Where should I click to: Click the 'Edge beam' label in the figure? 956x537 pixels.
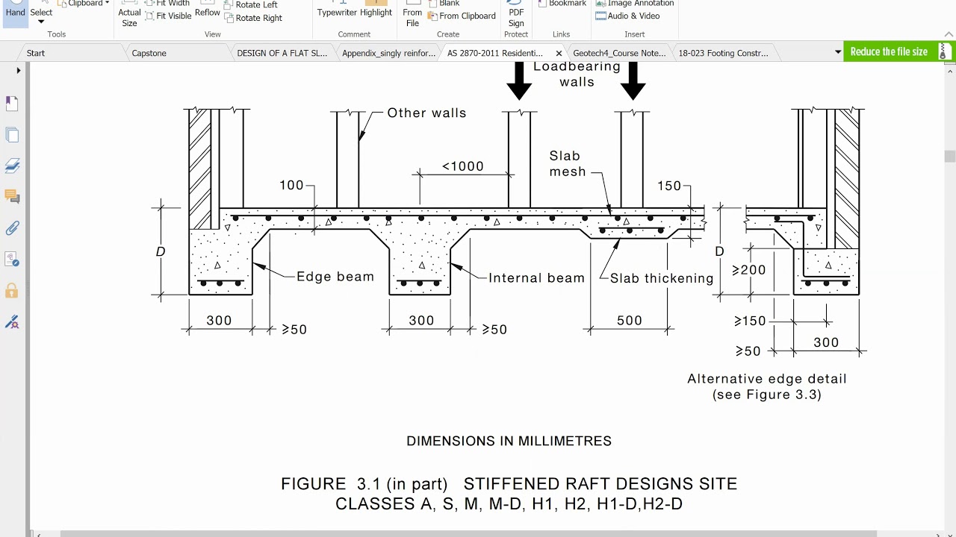click(335, 277)
